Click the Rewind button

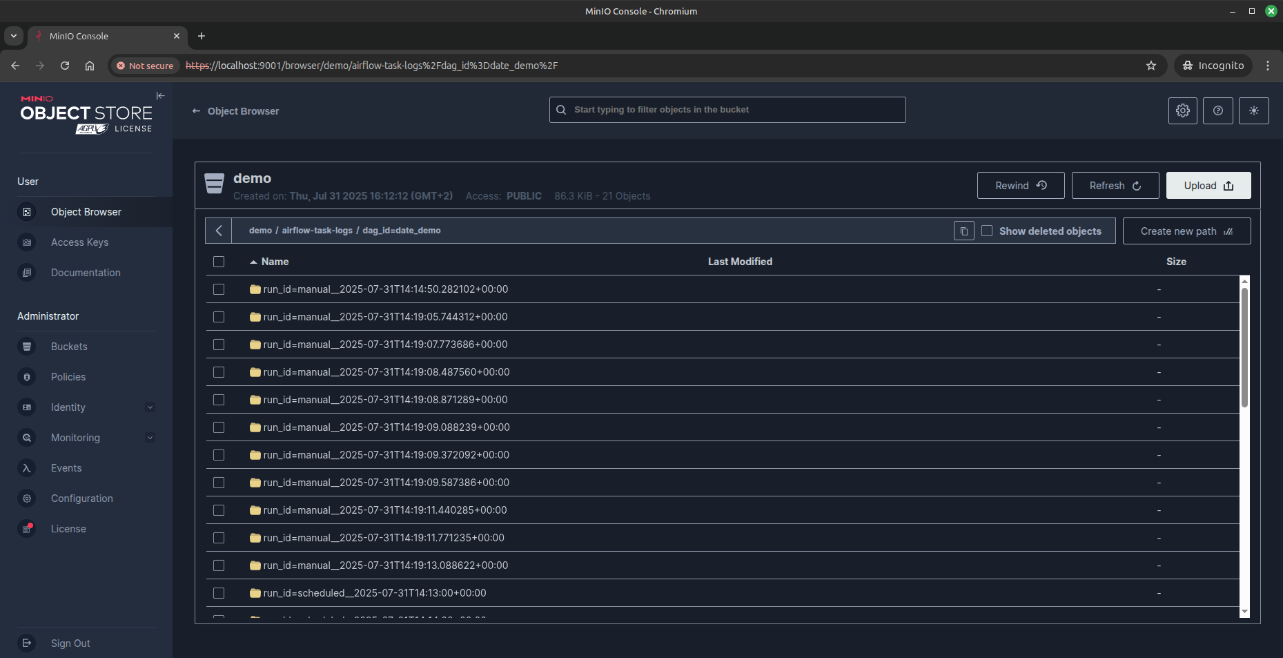tap(1020, 185)
